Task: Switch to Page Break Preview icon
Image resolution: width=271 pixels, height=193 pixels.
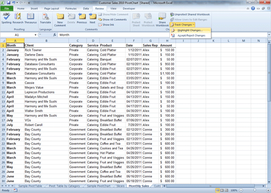Action: [226, 190]
